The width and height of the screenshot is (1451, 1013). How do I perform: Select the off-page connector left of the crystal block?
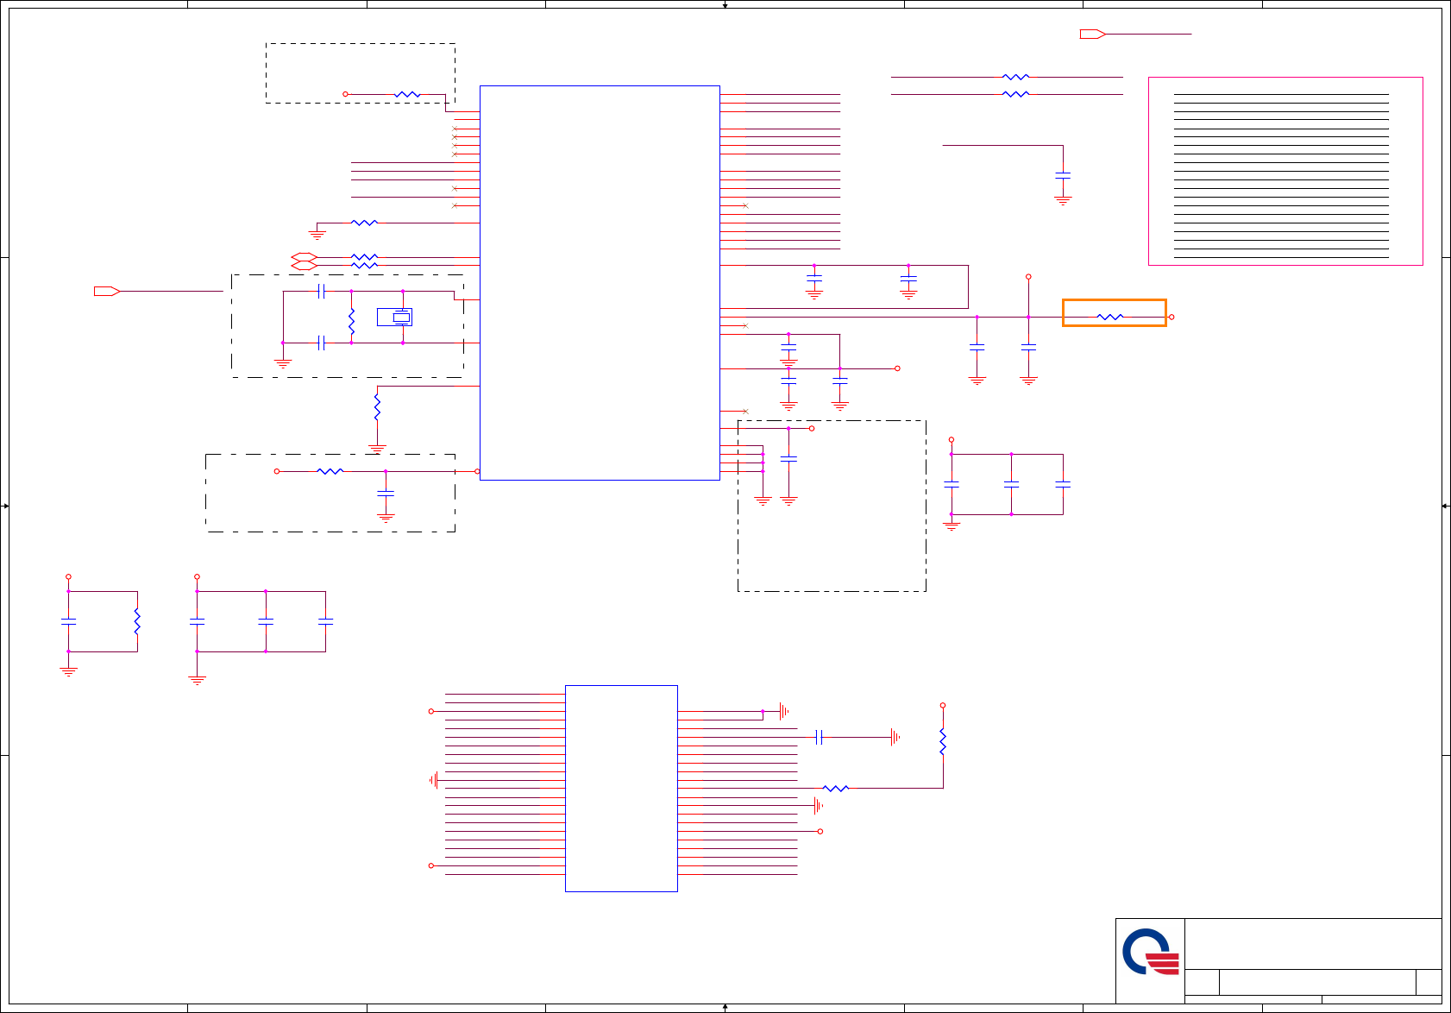[107, 291]
